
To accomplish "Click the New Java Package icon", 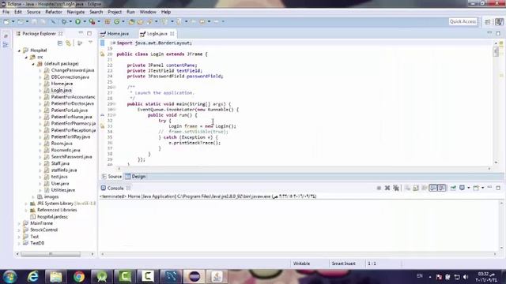I will click(x=108, y=21).
